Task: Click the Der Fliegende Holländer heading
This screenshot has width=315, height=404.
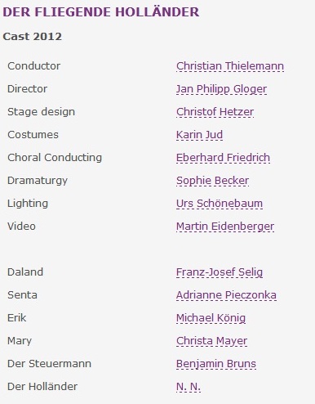Action: click(101, 12)
